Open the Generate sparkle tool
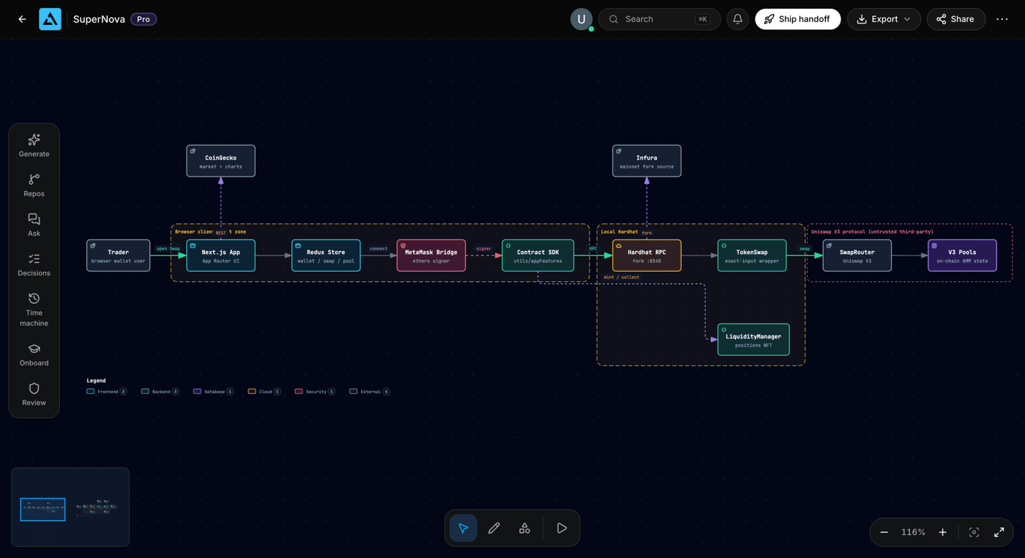Viewport: 1025px width, 558px height. pos(34,145)
